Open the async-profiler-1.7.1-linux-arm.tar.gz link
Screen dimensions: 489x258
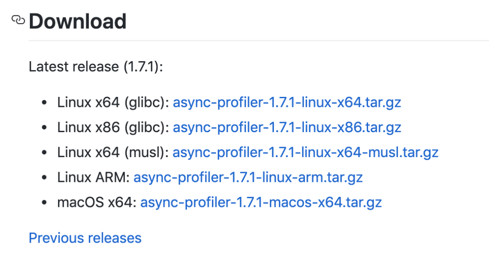pos(248,177)
